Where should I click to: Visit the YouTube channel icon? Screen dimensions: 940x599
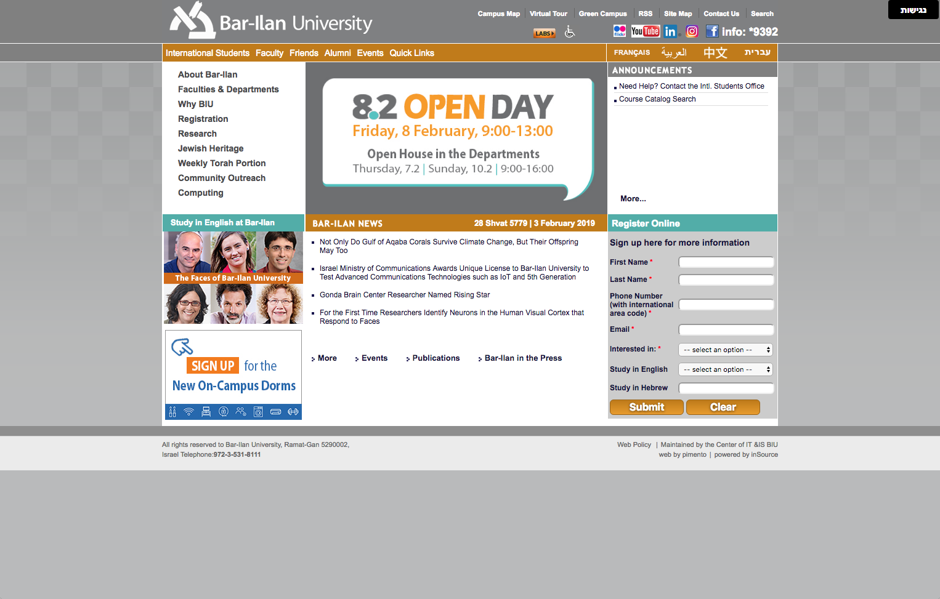coord(646,31)
